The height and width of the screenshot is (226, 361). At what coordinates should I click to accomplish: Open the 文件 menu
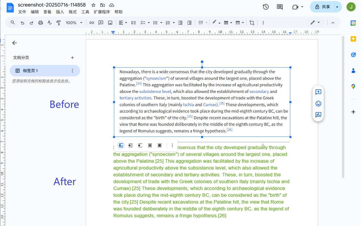coord(22,12)
